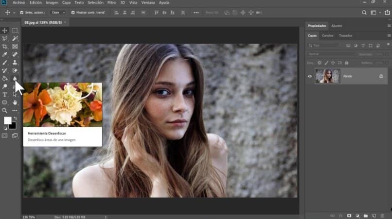Viewport: 392px width, 219px height.
Task: Align left edges in options bar
Action: 117,13
